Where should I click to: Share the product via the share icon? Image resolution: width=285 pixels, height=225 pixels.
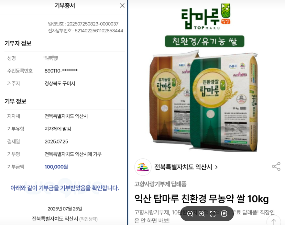pyautogui.click(x=276, y=166)
